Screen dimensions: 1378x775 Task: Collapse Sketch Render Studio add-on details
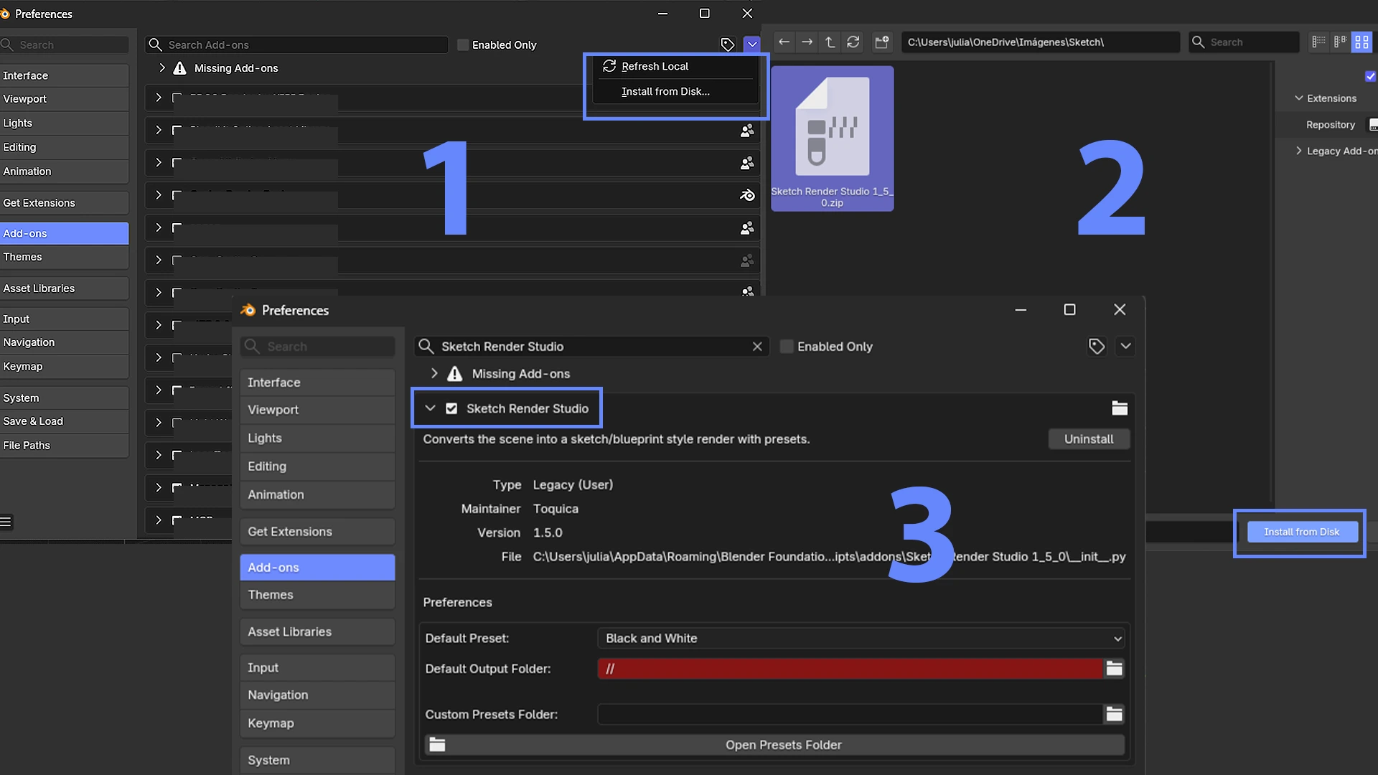pos(430,408)
